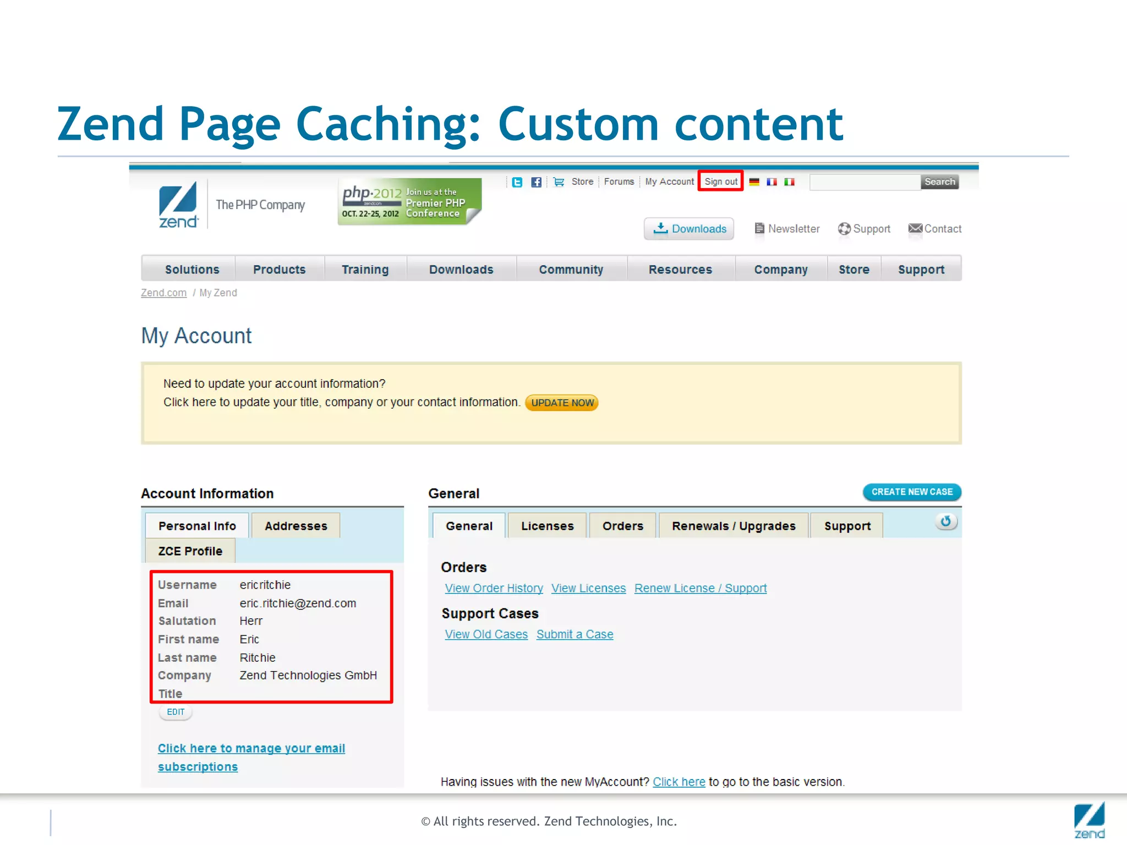Open View Order History link
The image size is (1127, 845).
pyautogui.click(x=494, y=588)
